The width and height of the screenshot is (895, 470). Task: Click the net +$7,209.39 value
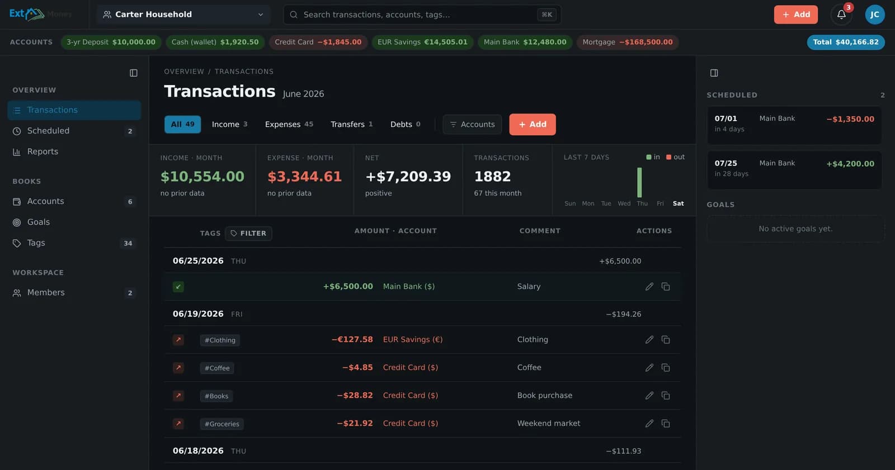coord(408,177)
